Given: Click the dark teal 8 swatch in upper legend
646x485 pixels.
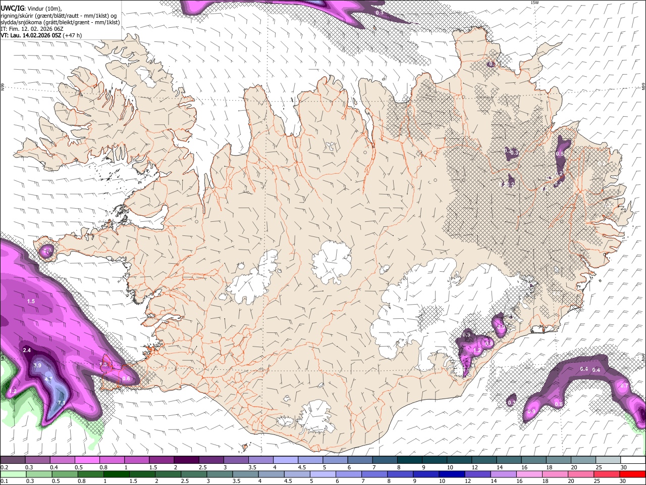Looking at the screenshot, I should [x=410, y=460].
